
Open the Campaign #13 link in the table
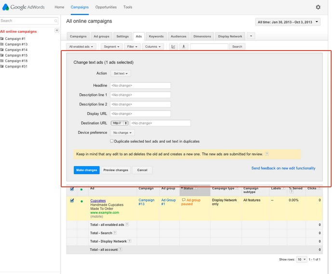tap(147, 202)
